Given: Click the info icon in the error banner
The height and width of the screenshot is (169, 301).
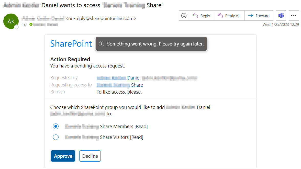Looking at the screenshot, I should coord(102,44).
